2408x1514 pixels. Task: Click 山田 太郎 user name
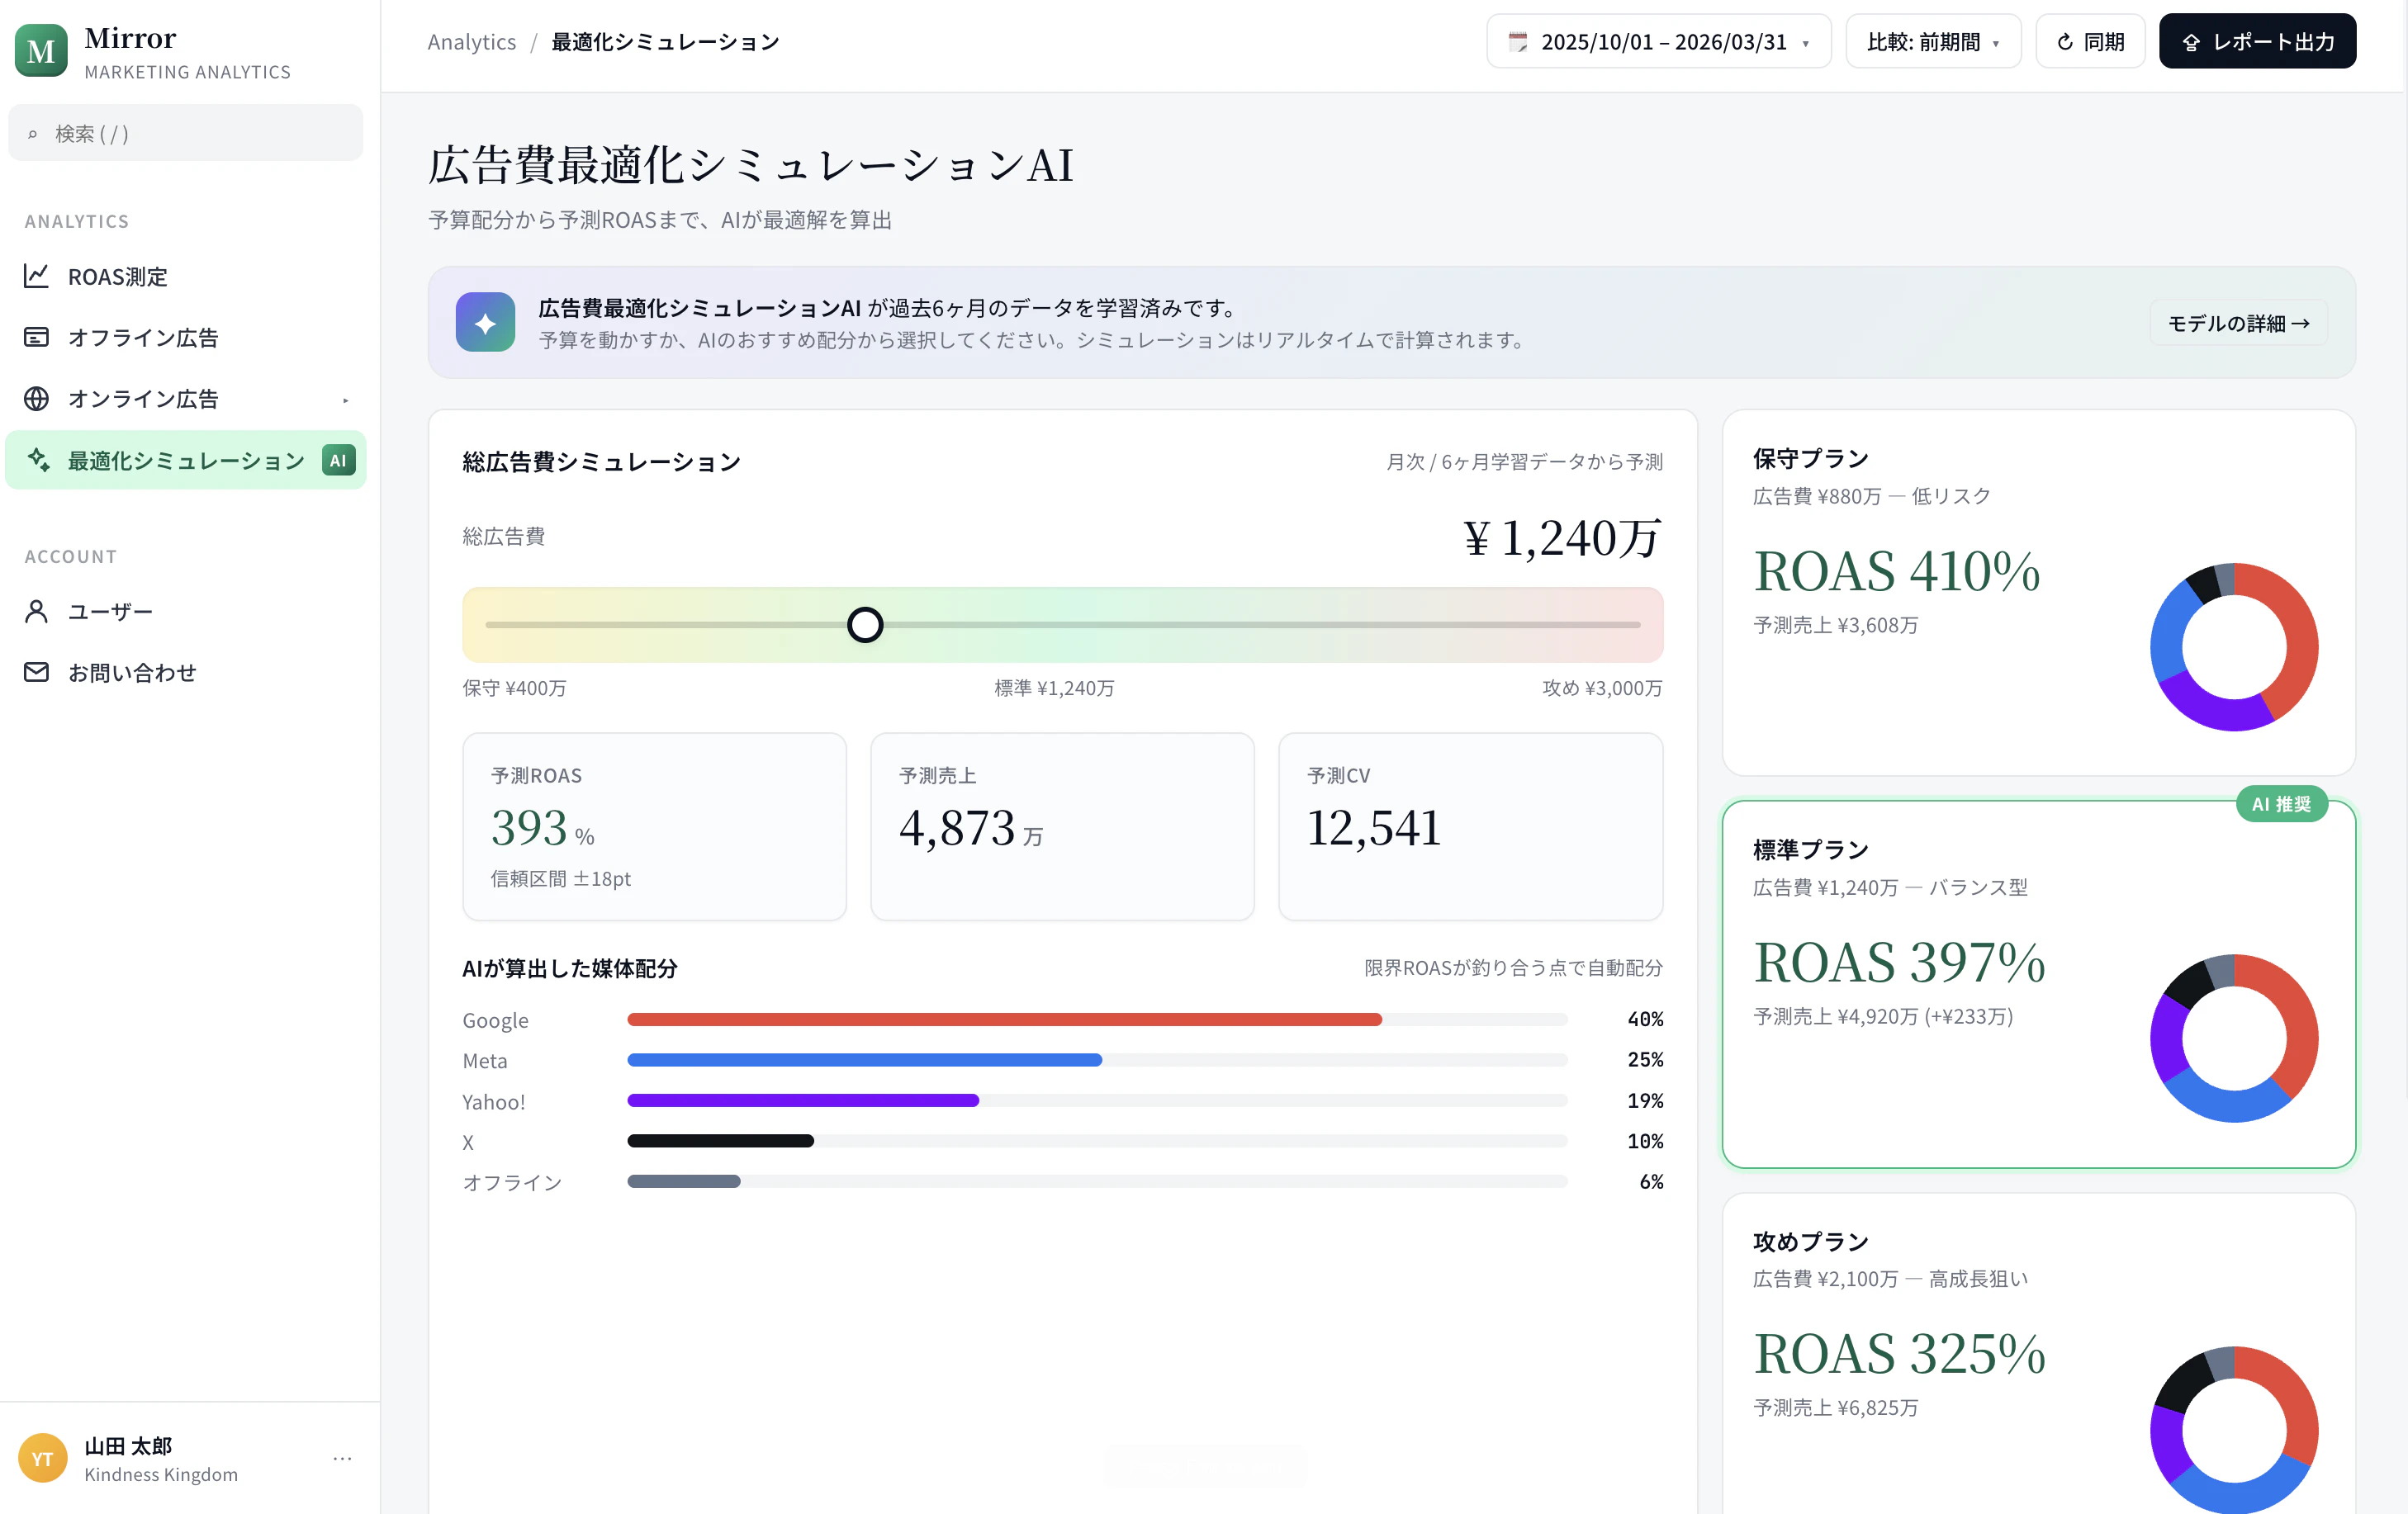(x=128, y=1446)
